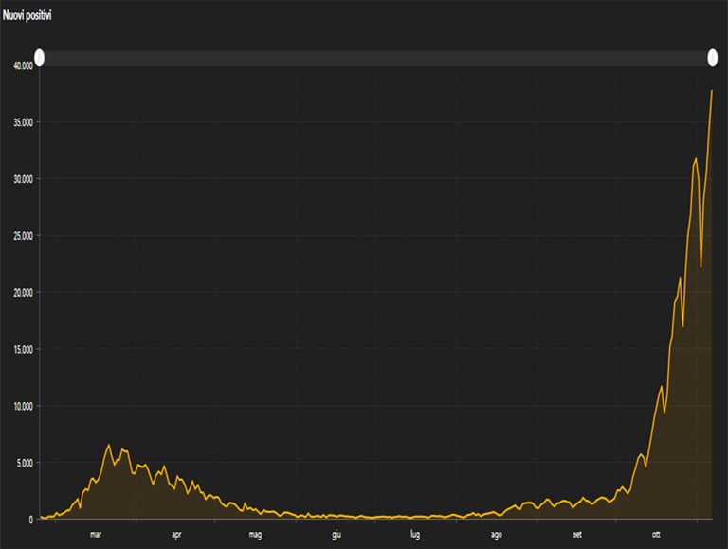The height and width of the screenshot is (549, 728).
Task: Click the 'ott' month label
Action: 656,535
